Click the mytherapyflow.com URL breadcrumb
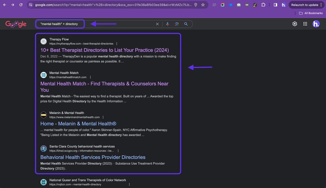This screenshot has width=326, height=188. point(81,44)
